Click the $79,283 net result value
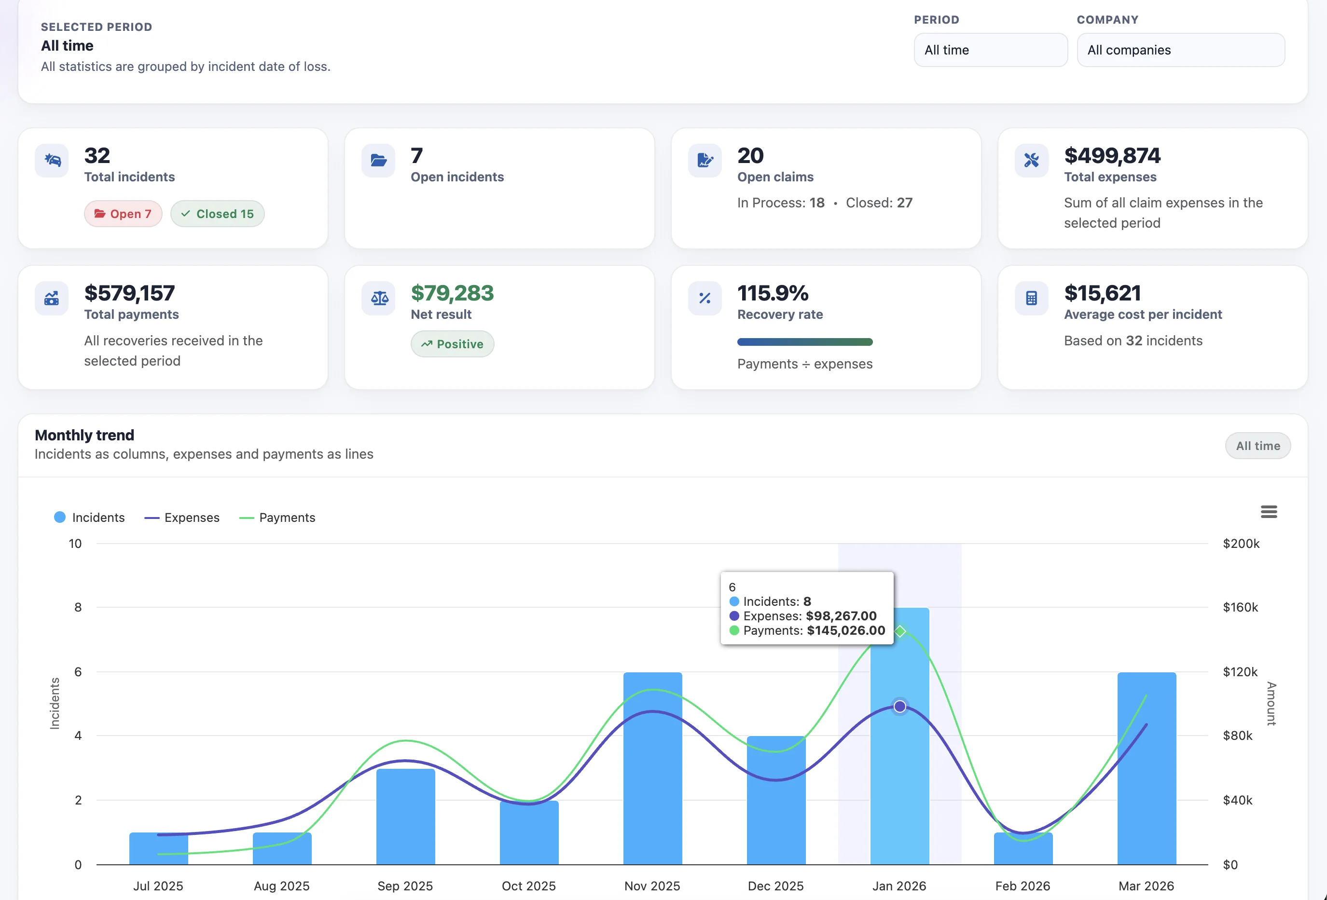This screenshot has width=1327, height=900. 452,293
